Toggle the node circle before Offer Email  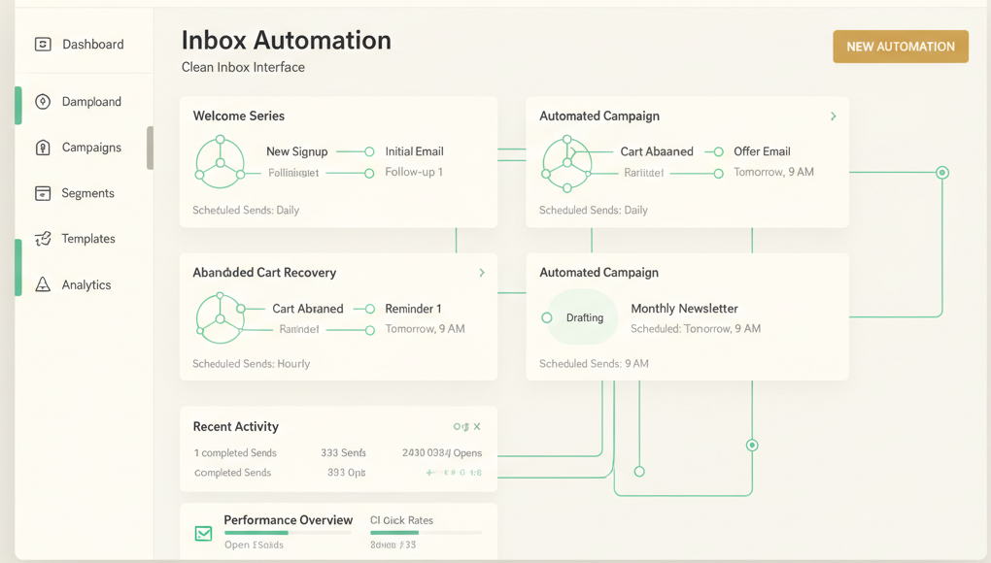[718, 151]
